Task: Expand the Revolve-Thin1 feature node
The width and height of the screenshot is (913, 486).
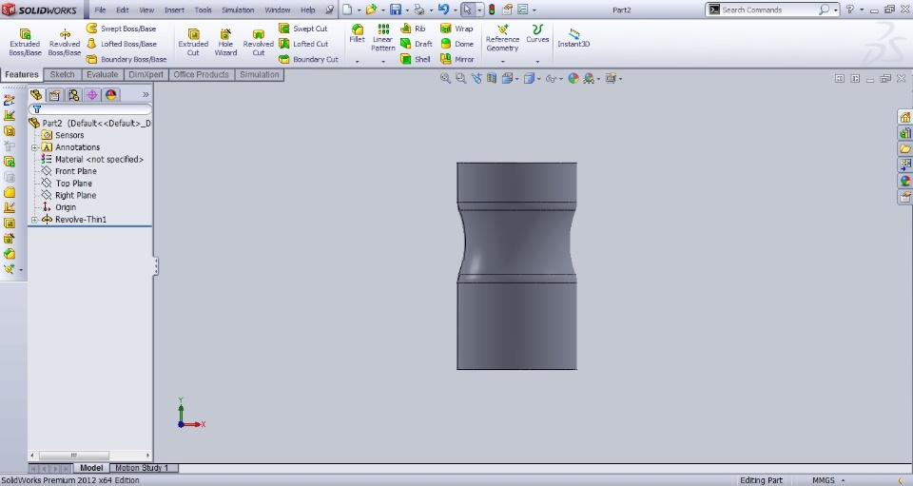Action: (x=34, y=220)
